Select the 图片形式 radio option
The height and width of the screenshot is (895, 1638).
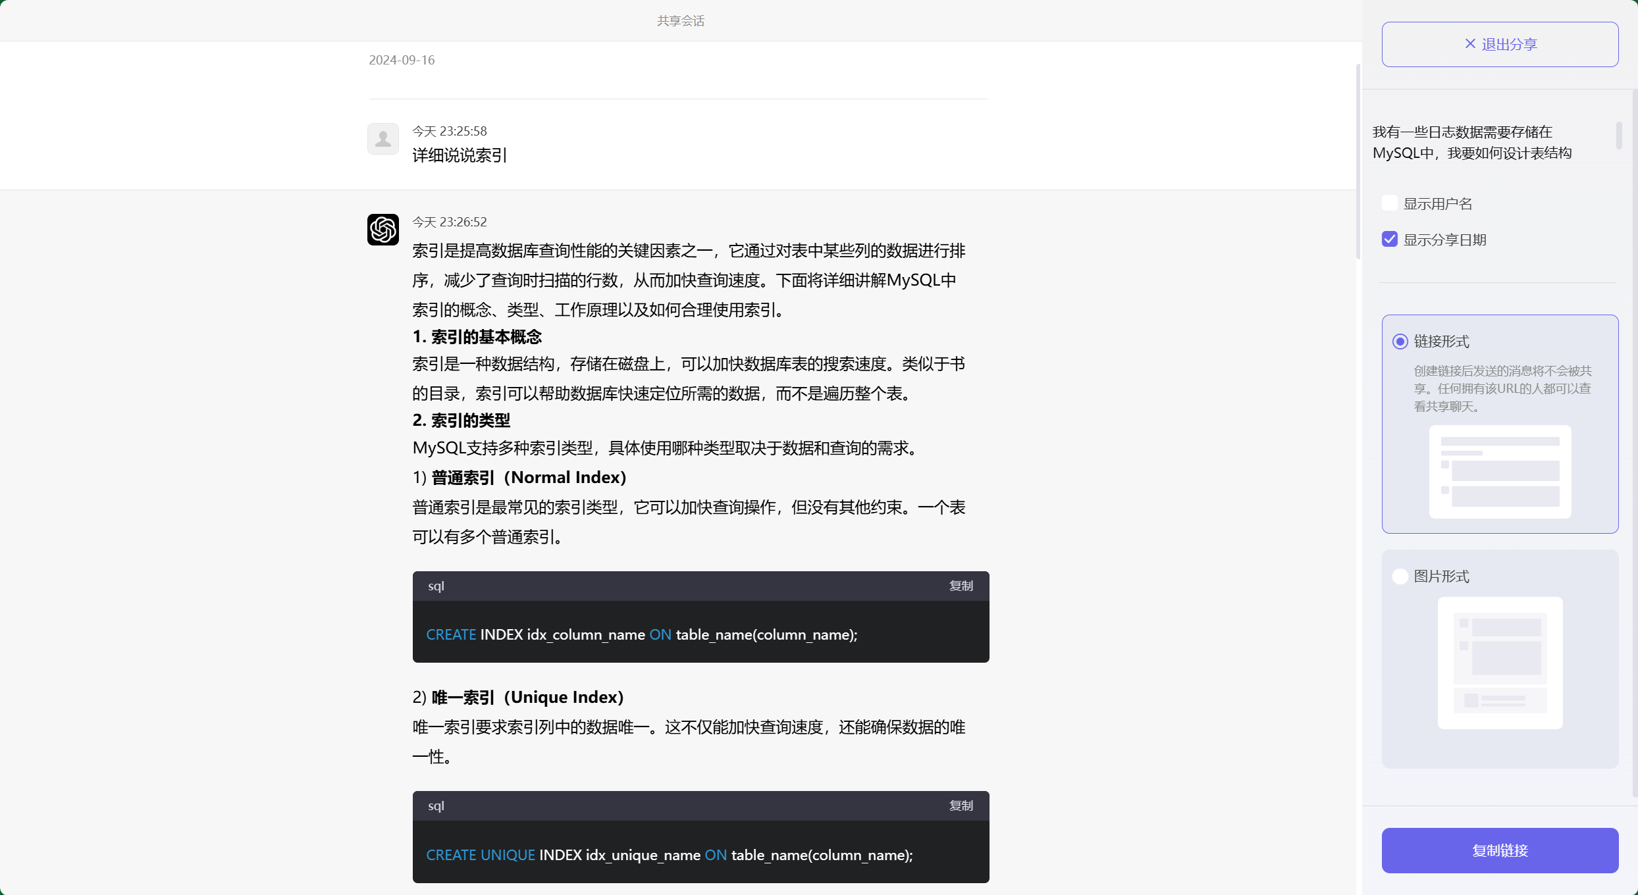(1400, 576)
